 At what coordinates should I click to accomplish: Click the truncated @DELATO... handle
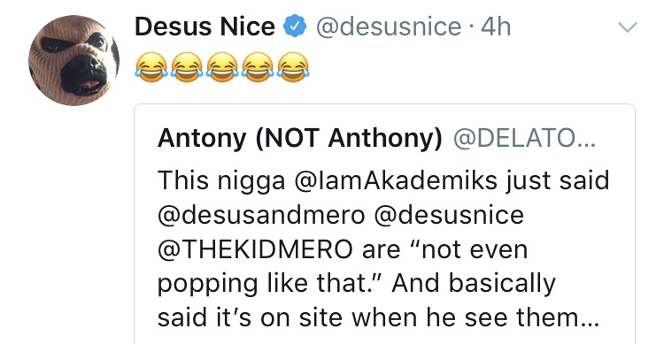524,138
